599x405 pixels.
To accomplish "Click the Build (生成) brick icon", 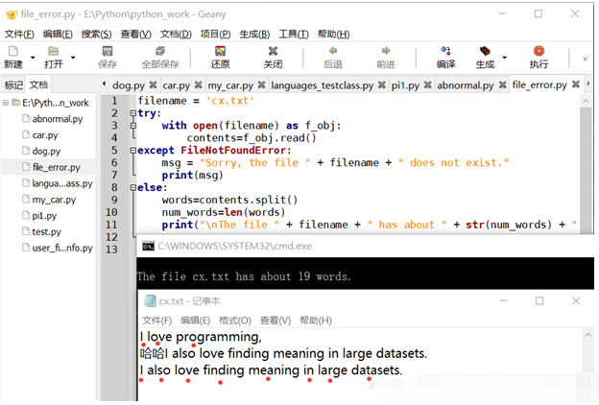I will (x=485, y=51).
